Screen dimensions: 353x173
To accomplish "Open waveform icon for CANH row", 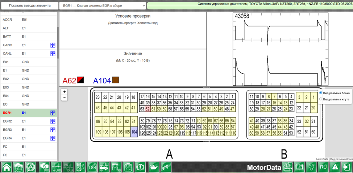I will [53, 45].
